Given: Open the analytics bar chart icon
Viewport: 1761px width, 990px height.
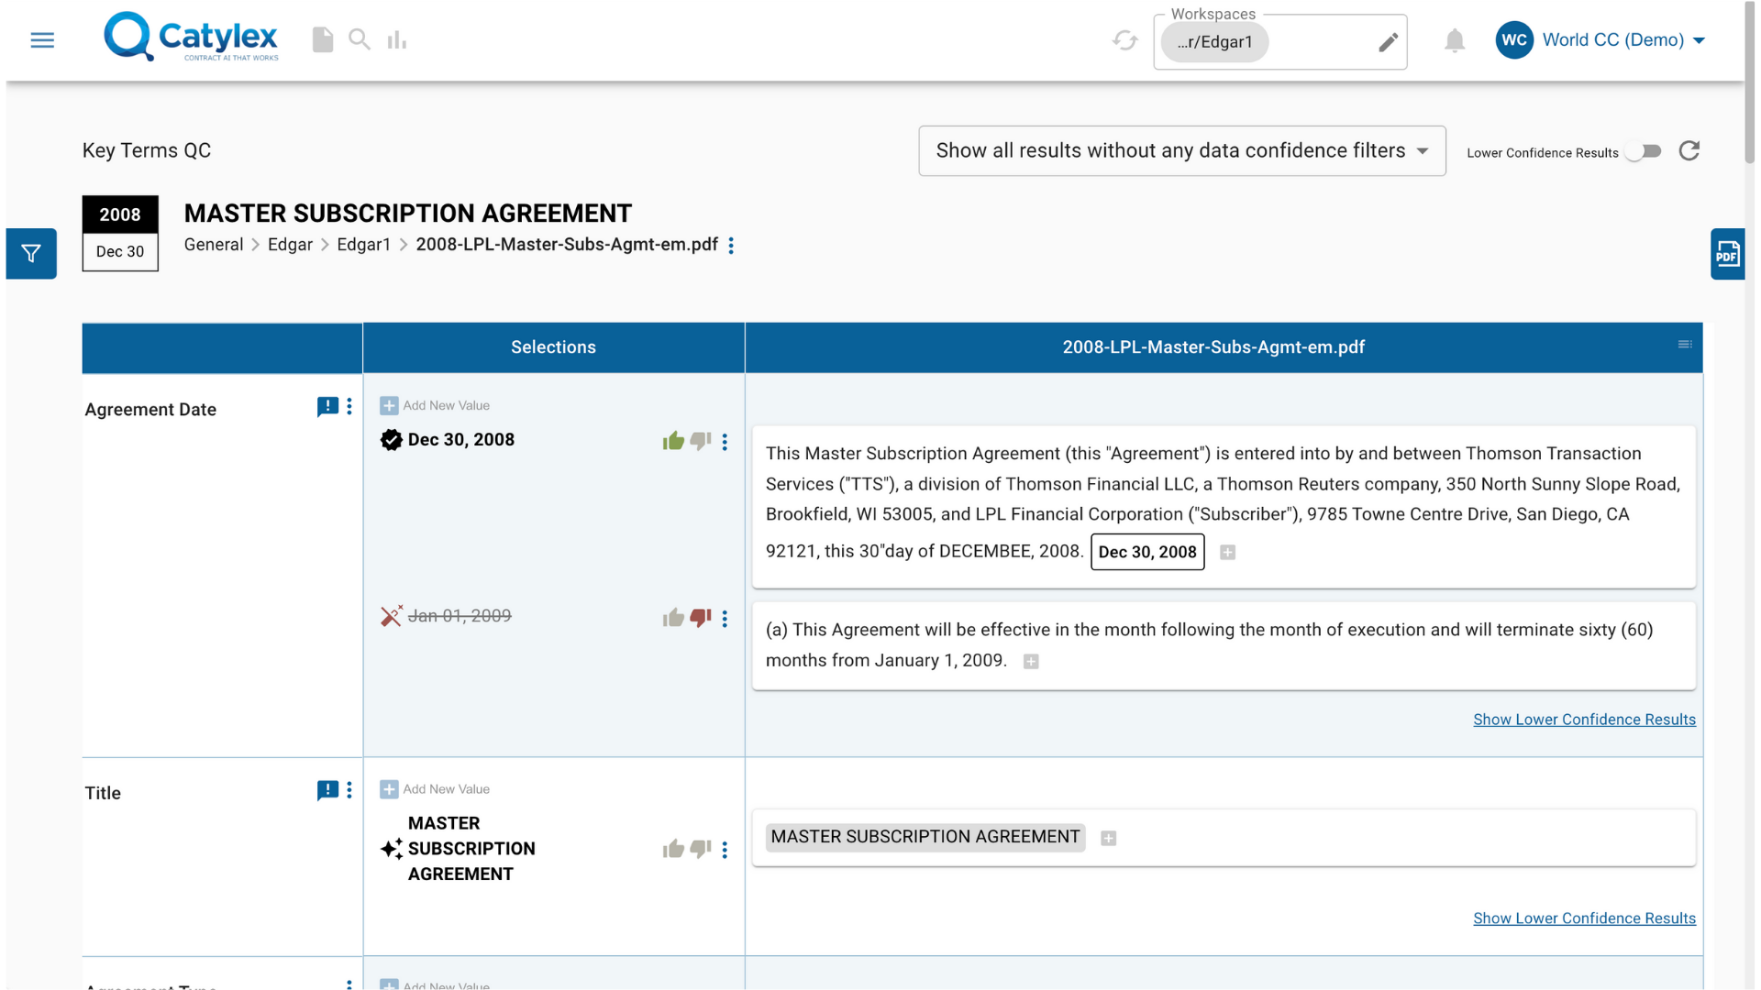Looking at the screenshot, I should coord(396,39).
